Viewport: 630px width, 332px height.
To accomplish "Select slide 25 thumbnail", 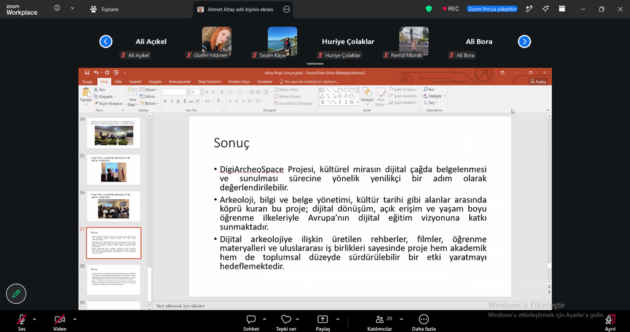I will (x=114, y=170).
